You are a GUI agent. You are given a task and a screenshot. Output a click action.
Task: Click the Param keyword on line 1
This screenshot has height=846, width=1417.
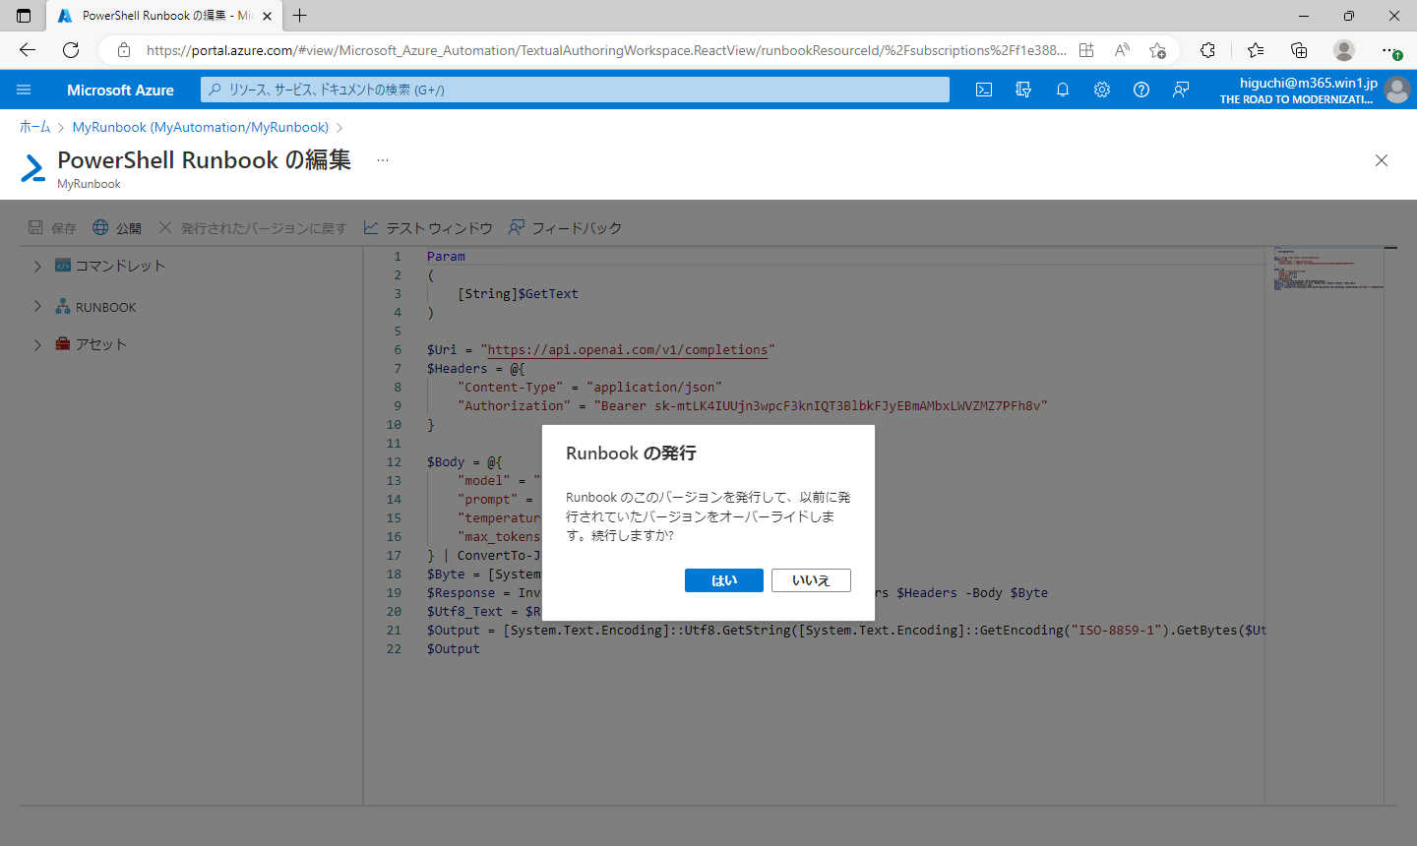(446, 256)
